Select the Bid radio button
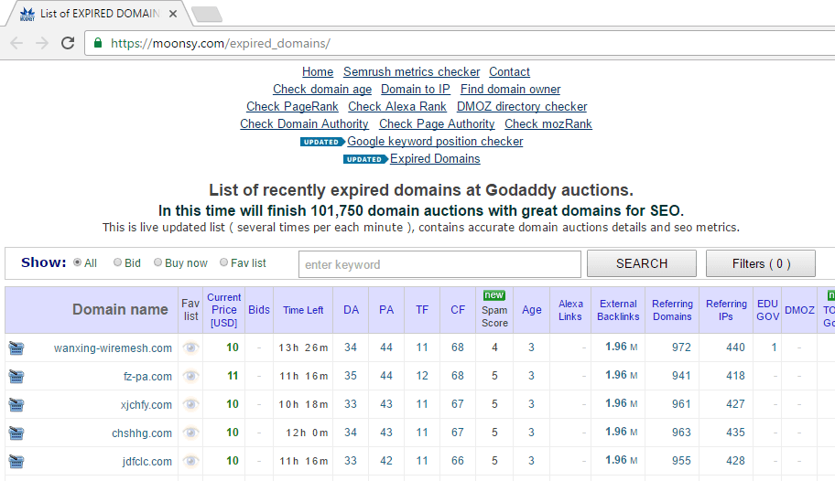 118,262
